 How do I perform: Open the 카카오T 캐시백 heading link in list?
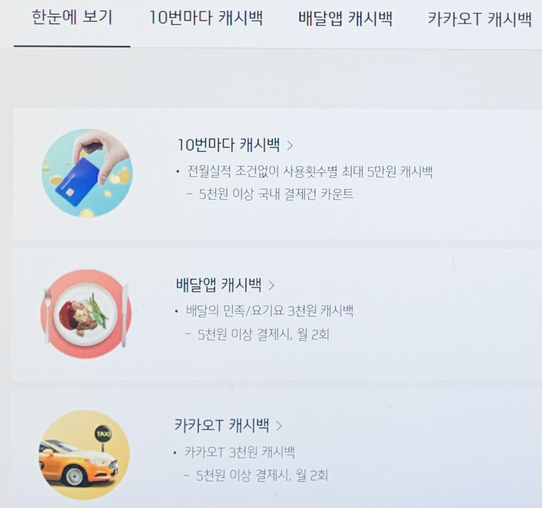coord(221,425)
